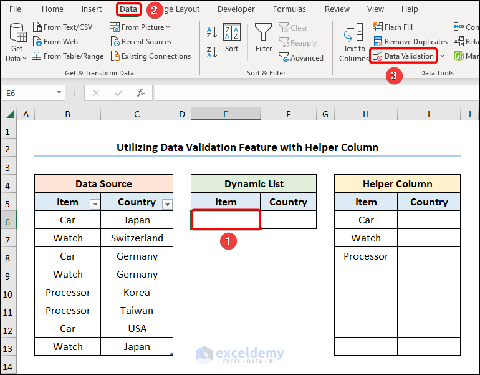Viewport: 480px width, 375px height.
Task: Open the File tab
Action: 16,9
